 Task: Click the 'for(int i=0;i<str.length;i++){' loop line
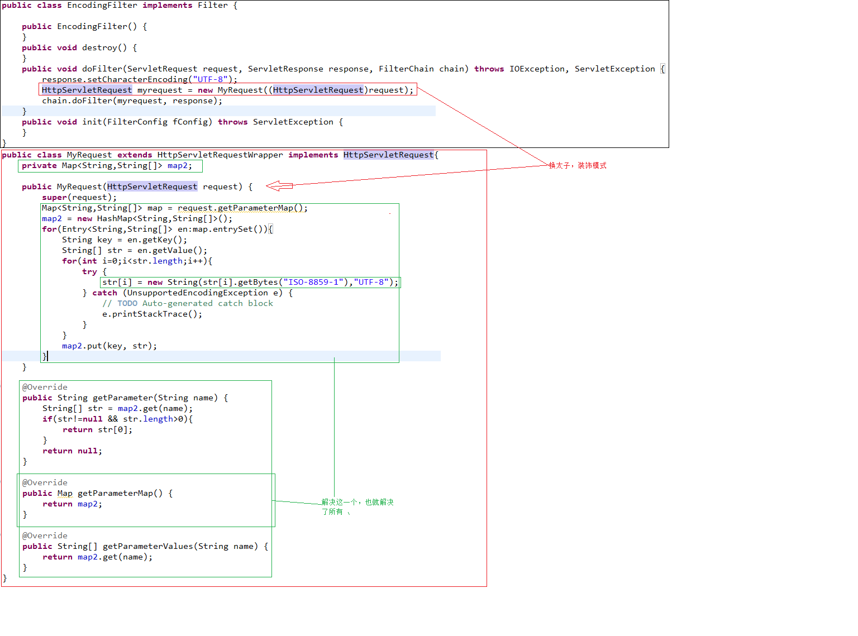click(137, 261)
